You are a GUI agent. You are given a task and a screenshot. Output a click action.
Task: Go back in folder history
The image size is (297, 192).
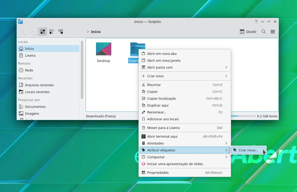pos(23,32)
